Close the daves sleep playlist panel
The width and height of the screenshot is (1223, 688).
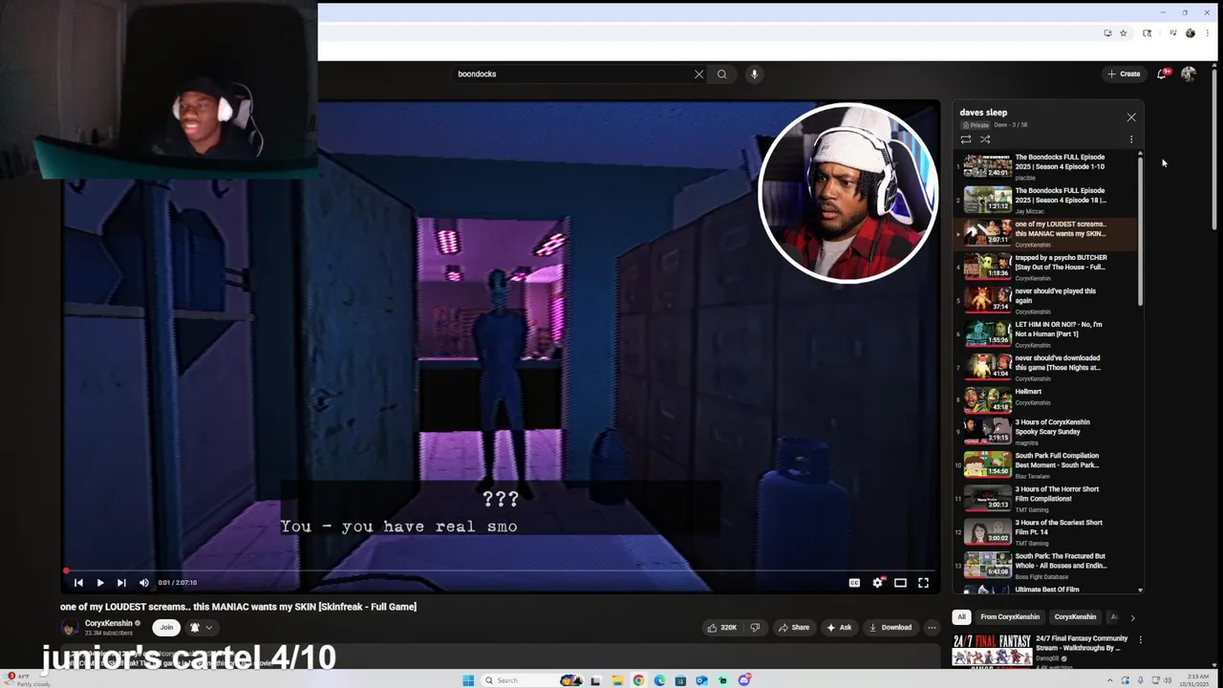(x=1131, y=117)
